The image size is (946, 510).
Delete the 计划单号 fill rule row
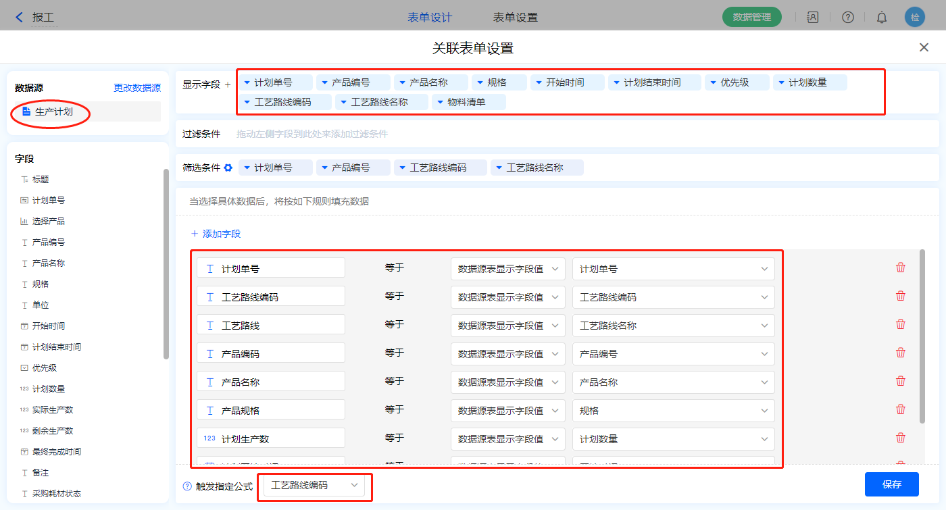pos(900,268)
